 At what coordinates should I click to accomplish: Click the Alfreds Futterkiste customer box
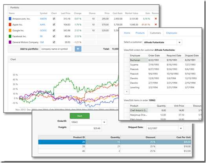[x=160, y=42]
